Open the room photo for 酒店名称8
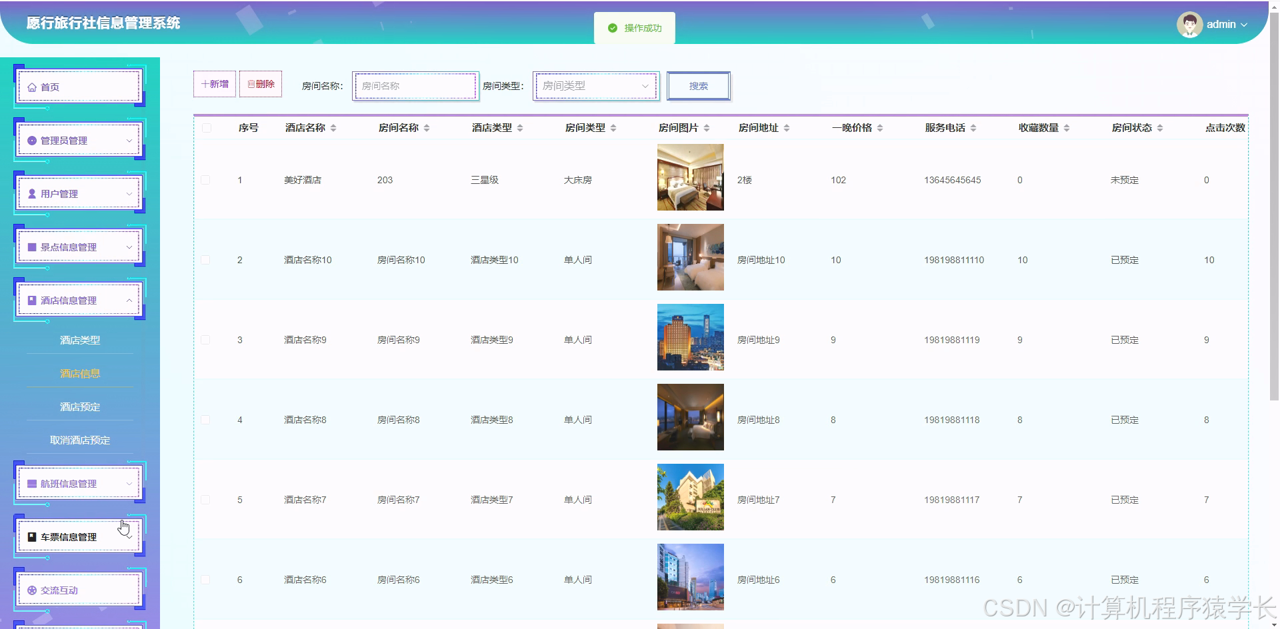 point(691,417)
